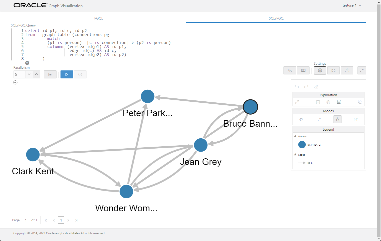
Task: Go to the last page
Action: [x=76, y=220]
